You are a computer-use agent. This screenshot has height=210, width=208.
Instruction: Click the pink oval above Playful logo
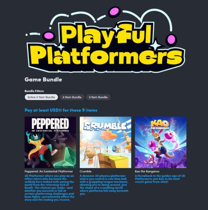[115, 12]
